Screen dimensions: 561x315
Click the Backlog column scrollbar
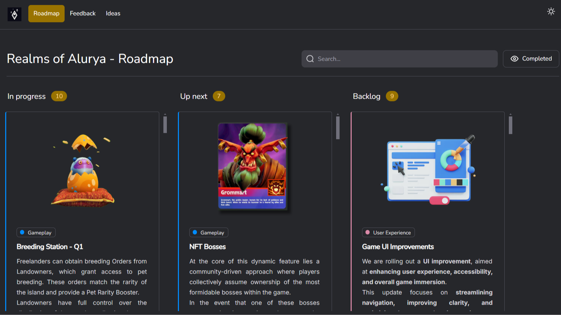[511, 125]
